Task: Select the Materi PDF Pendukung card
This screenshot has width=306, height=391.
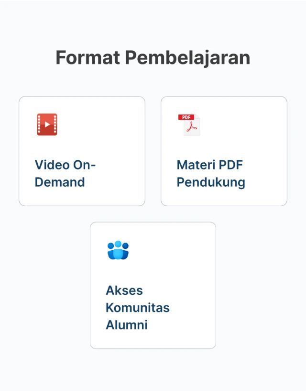Action: [224, 151]
